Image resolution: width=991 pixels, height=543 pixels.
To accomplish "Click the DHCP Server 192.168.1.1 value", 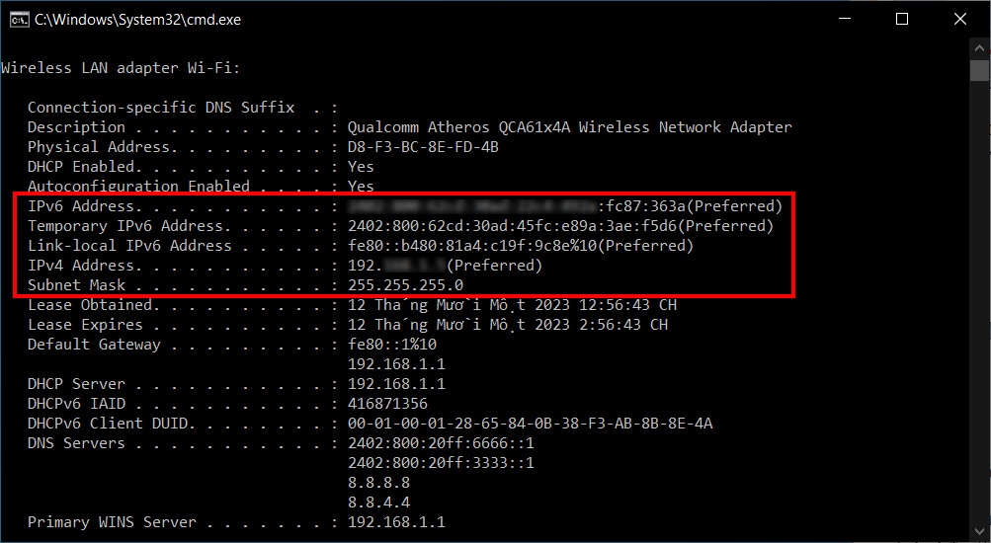I will [396, 384].
